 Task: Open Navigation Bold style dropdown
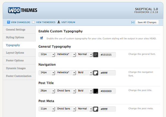[x=84, y=73]
